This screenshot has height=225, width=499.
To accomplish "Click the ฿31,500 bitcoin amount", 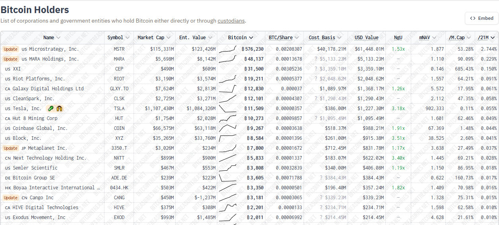I will click(254, 69).
